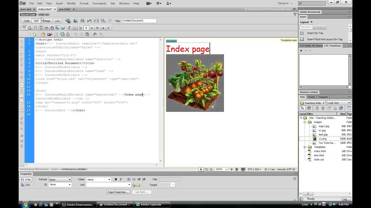Open the Teaching Website site dropdown
Screen dimensions: 371x208
[312, 103]
